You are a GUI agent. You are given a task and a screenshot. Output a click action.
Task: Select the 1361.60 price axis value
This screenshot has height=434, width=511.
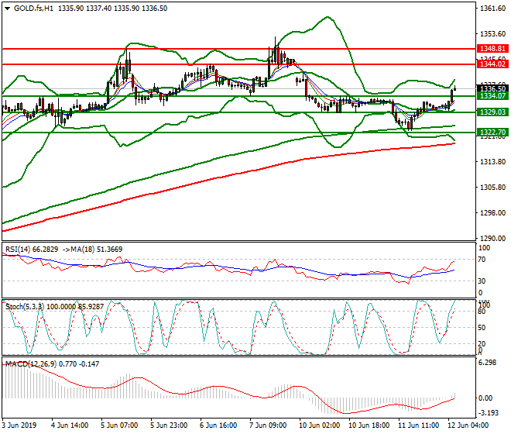click(492, 9)
